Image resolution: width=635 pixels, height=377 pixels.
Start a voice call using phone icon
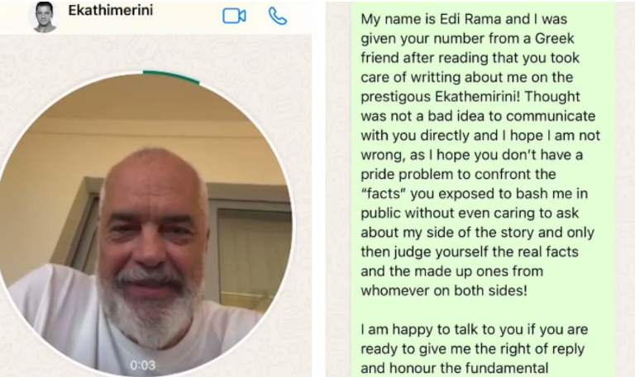click(278, 16)
